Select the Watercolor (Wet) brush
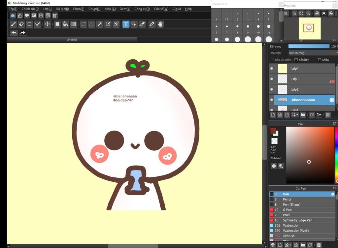Screen dimensions: 338x248 coord(302,231)
